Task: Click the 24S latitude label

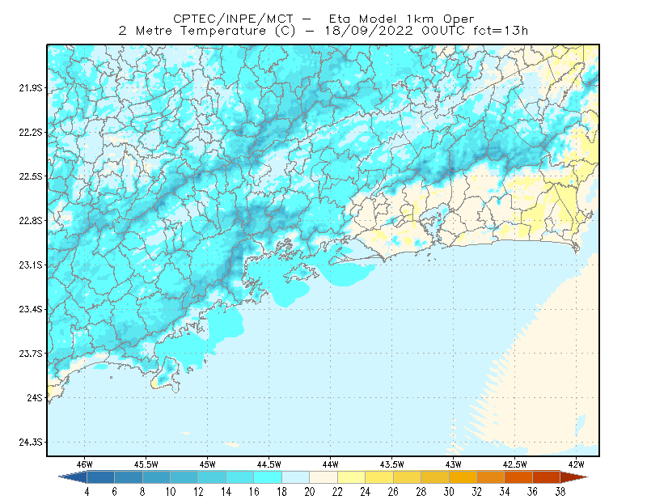Action: point(35,397)
